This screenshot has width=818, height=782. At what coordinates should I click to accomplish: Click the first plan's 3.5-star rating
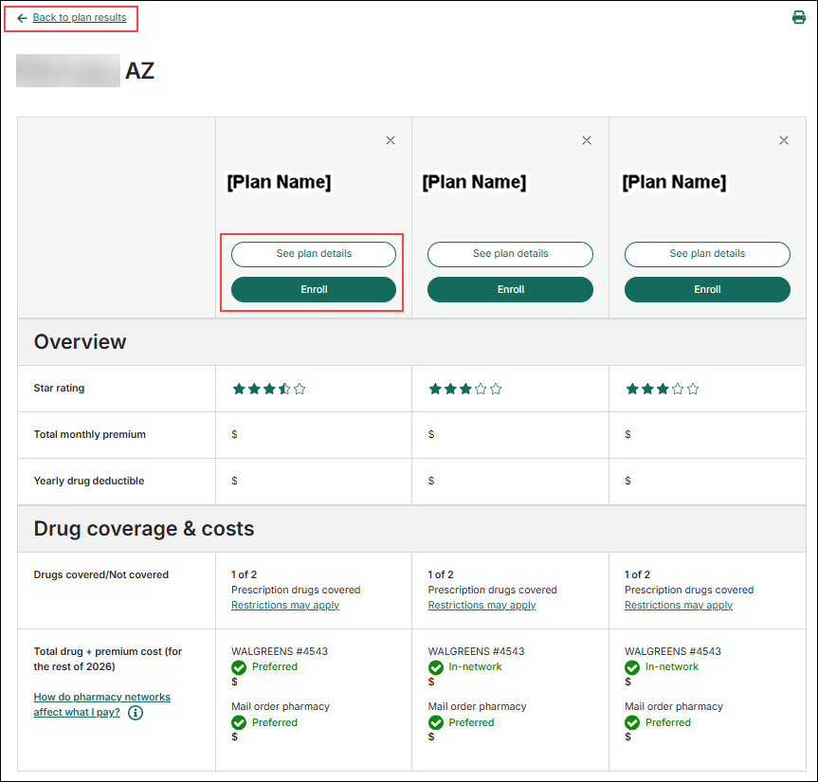click(x=269, y=389)
